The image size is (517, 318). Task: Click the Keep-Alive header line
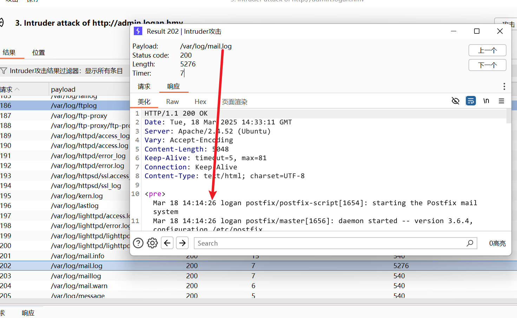click(x=205, y=158)
